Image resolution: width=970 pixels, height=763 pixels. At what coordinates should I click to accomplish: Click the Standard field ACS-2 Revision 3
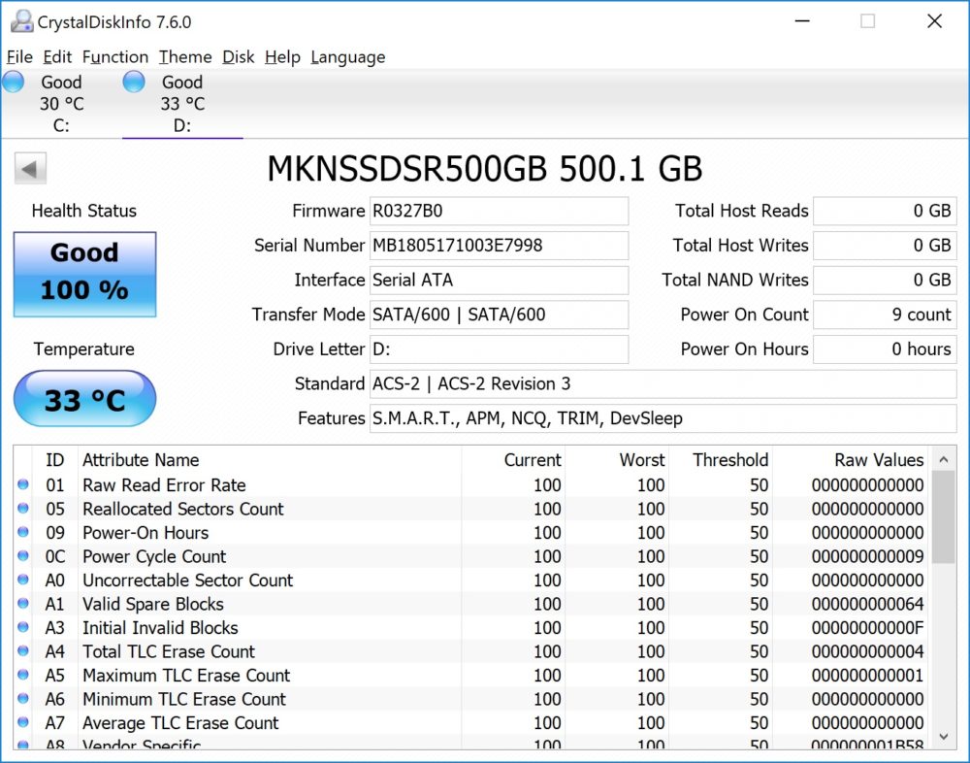[x=663, y=384]
